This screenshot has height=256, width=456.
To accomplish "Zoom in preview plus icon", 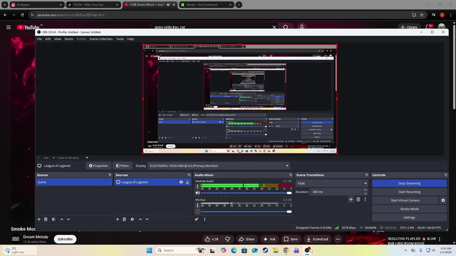I will (x=53, y=158).
